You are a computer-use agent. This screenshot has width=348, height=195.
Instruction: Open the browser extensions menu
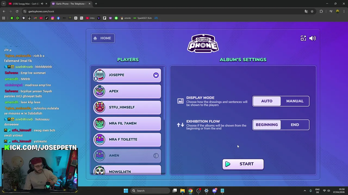[x=321, y=11]
